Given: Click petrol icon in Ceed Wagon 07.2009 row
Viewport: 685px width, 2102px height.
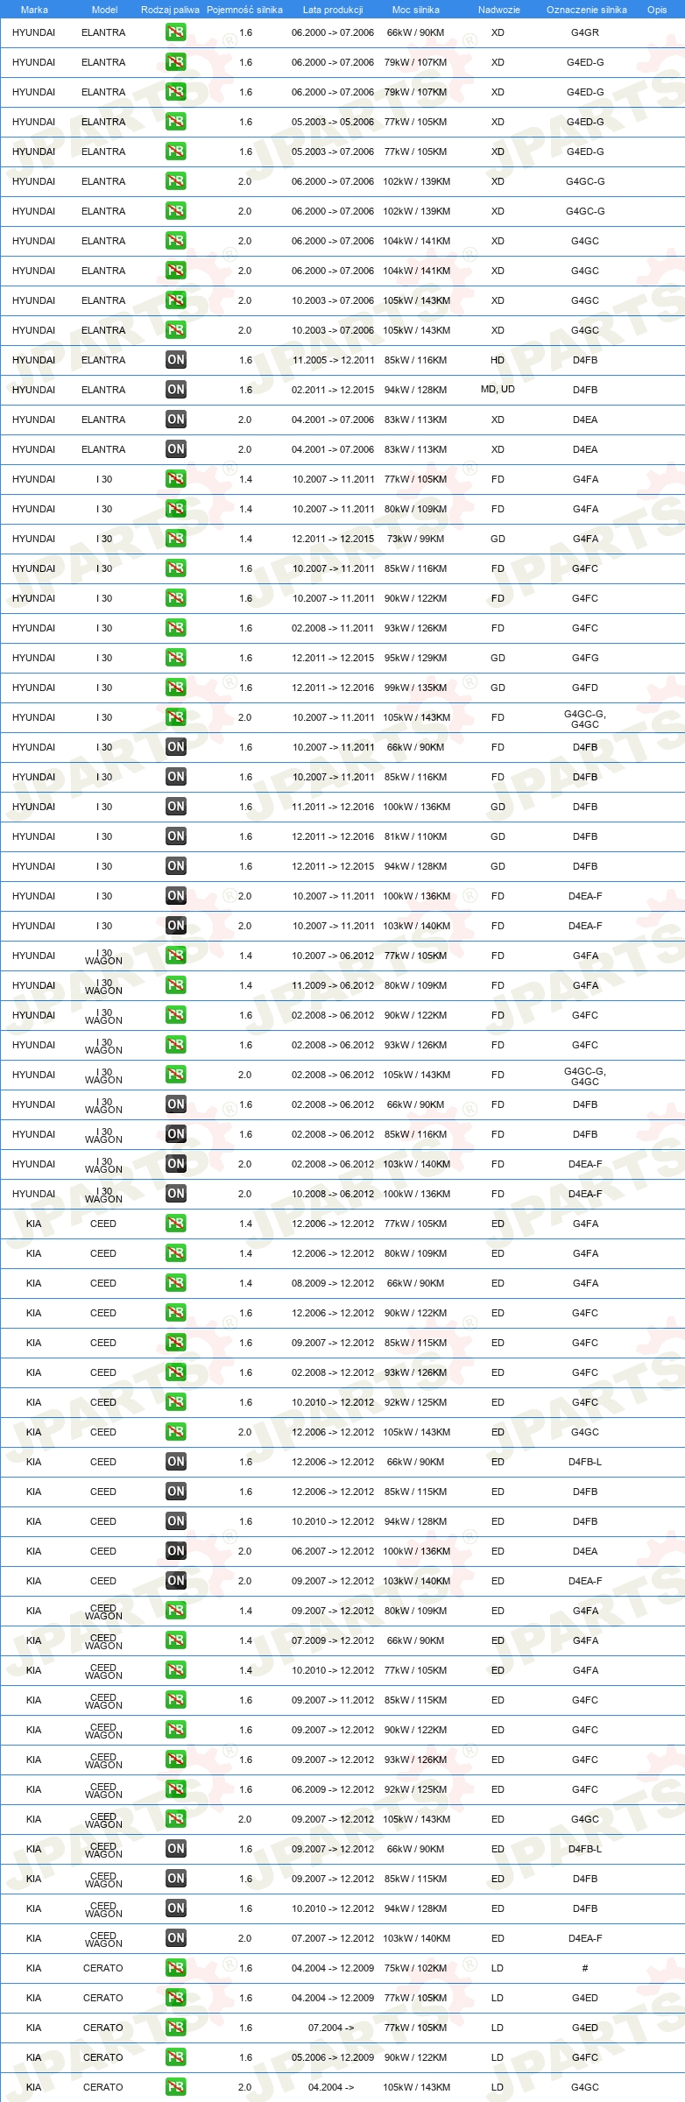Looking at the screenshot, I should [175, 1640].
